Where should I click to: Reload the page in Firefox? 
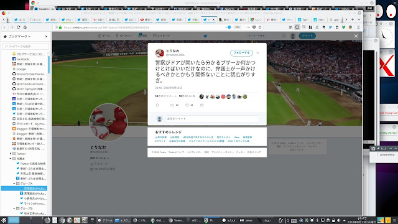pyautogui.click(x=18, y=27)
